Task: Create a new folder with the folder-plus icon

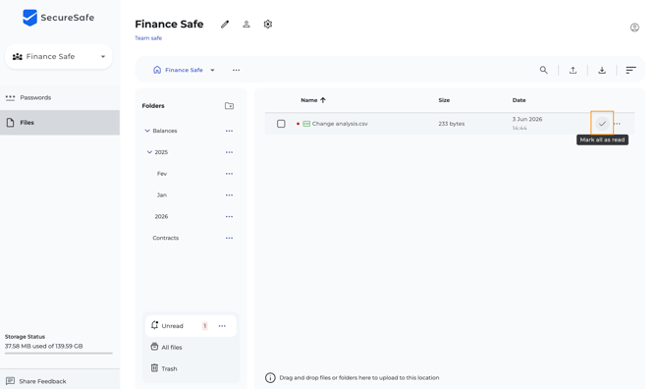Action: click(x=229, y=106)
